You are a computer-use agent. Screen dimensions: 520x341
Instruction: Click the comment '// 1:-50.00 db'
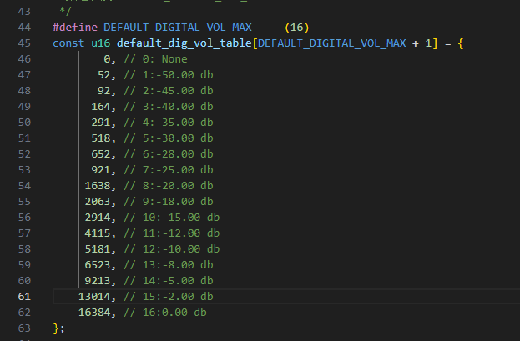[x=169, y=75]
